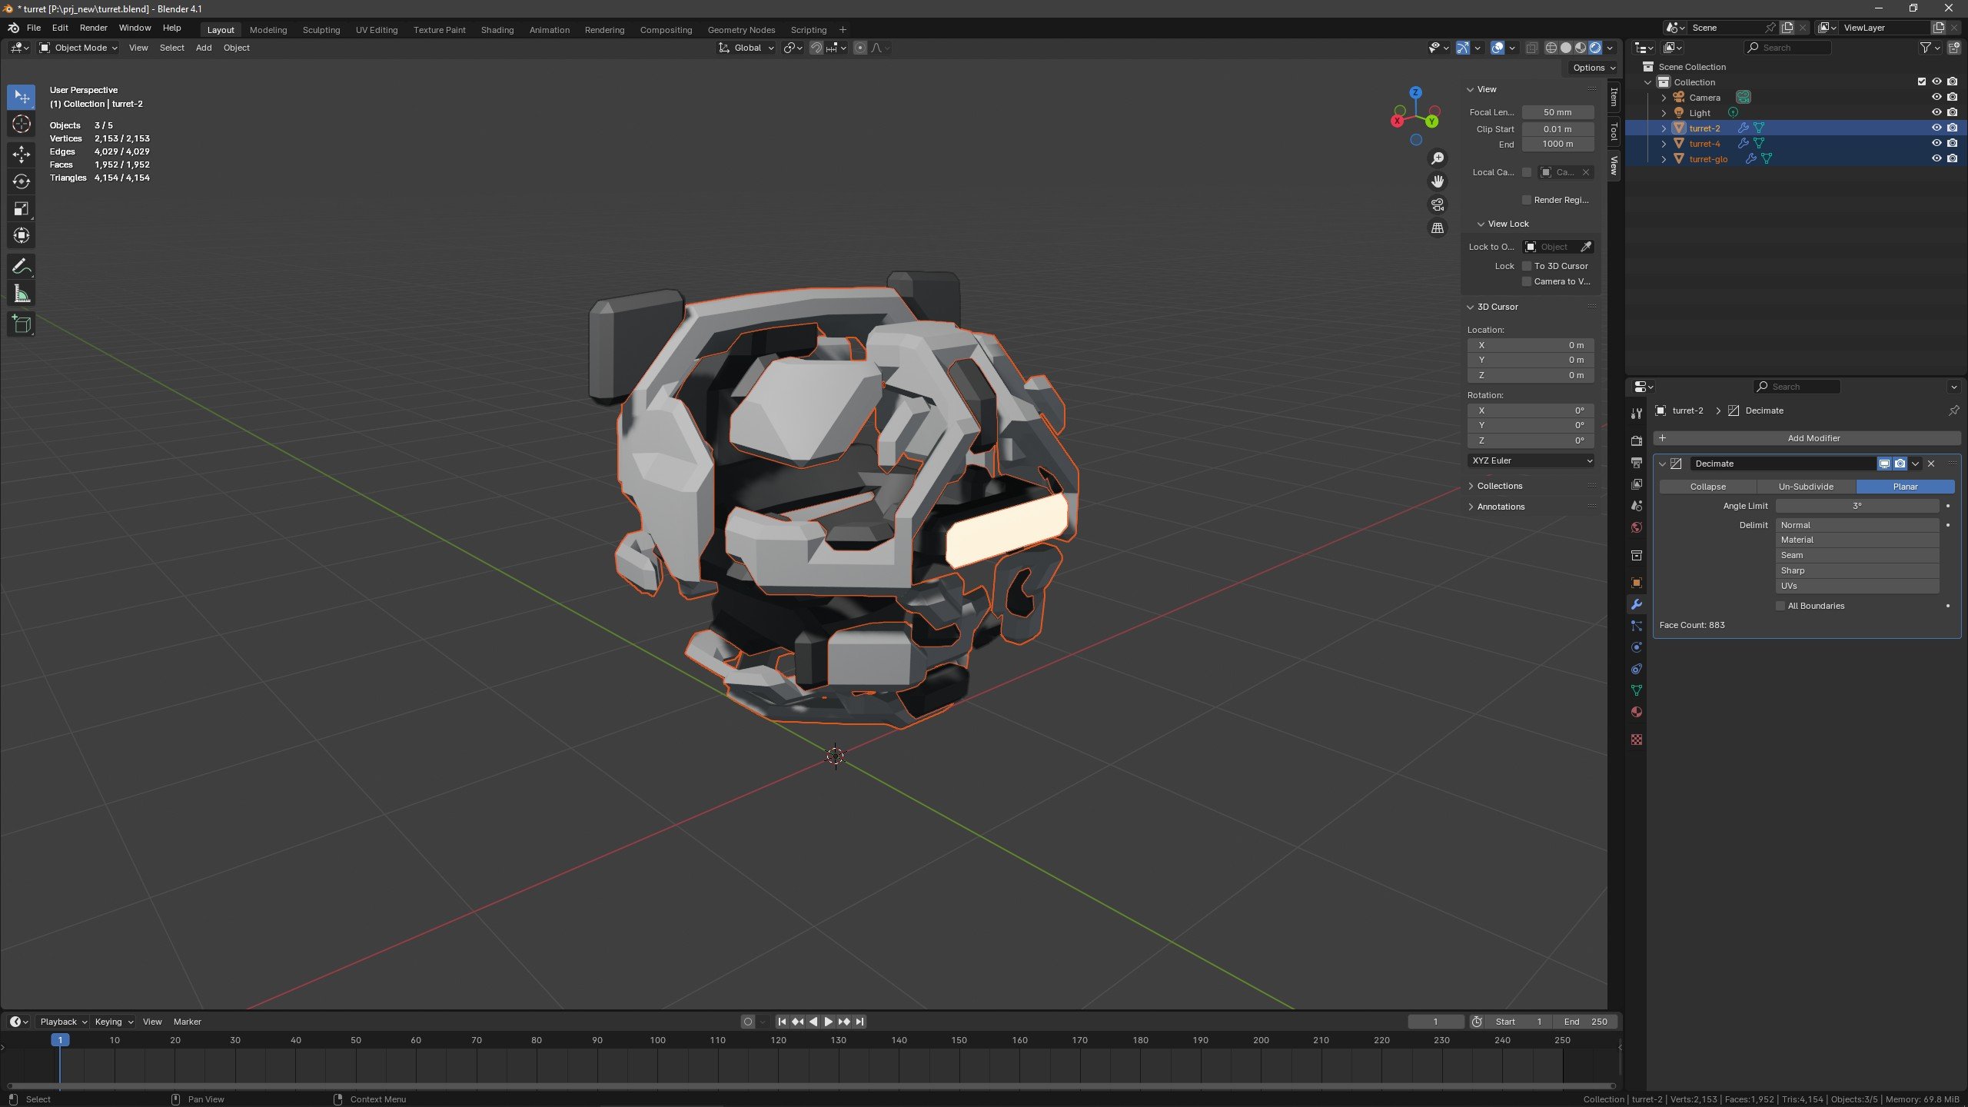Select Collapse decimate mode
Viewport: 1968px width, 1107px height.
tap(1707, 487)
